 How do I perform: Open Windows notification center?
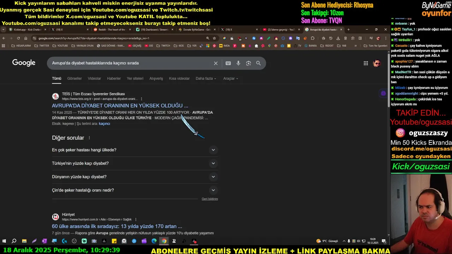click(384, 241)
